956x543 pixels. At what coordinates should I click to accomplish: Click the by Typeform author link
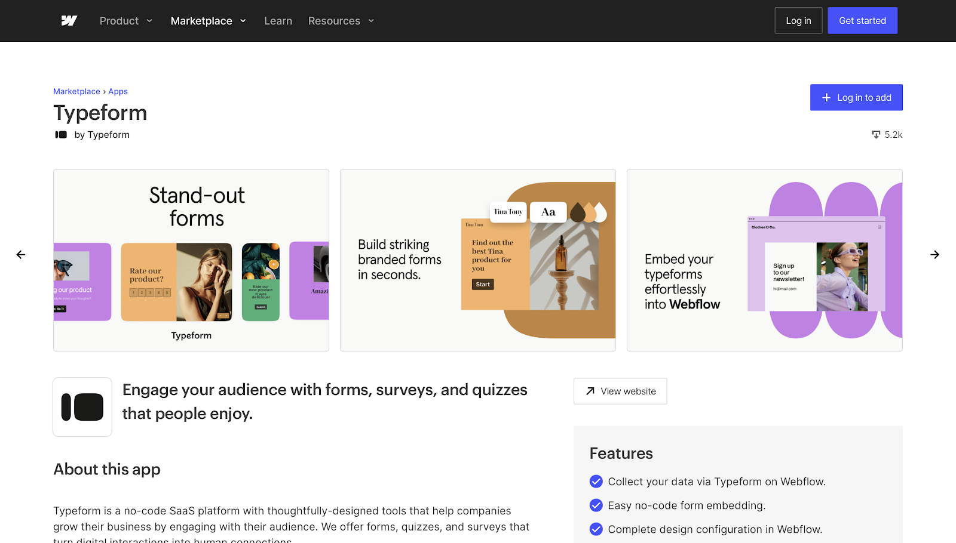click(x=102, y=135)
